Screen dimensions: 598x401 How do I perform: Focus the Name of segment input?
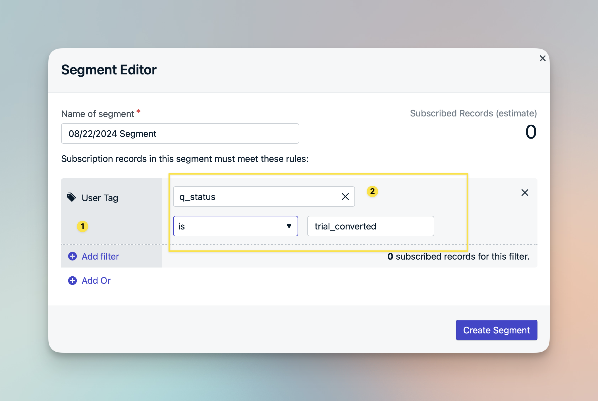coord(180,133)
